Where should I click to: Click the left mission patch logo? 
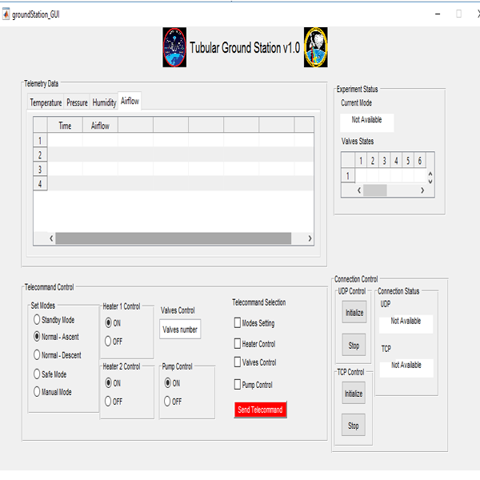[174, 47]
